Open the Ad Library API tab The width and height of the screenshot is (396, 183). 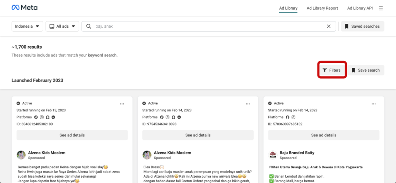360,8
